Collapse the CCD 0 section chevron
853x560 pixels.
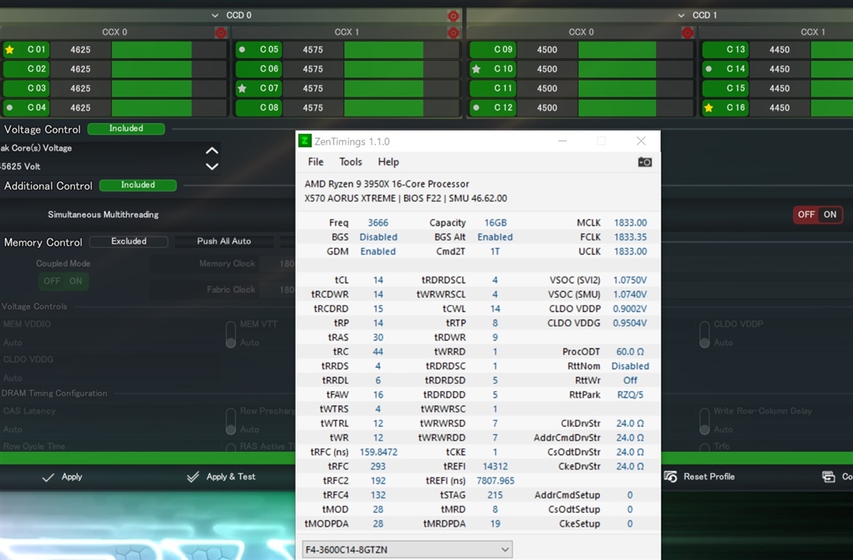[215, 16]
